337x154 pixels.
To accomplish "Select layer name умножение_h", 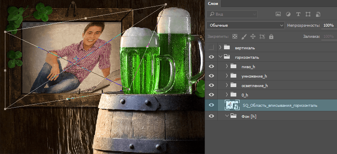I will click(x=254, y=76).
